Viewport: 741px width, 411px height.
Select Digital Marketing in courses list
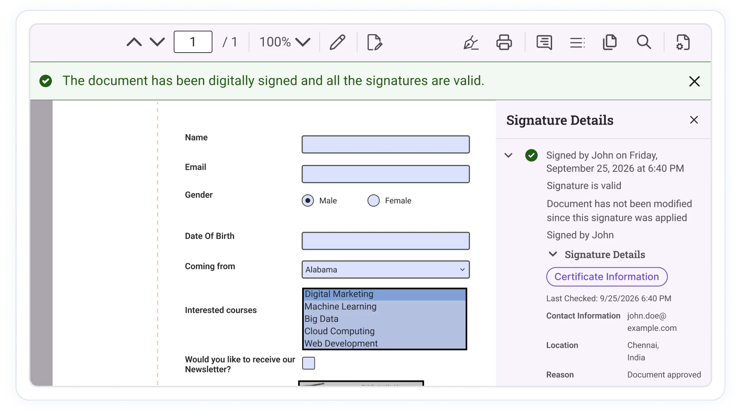385,294
